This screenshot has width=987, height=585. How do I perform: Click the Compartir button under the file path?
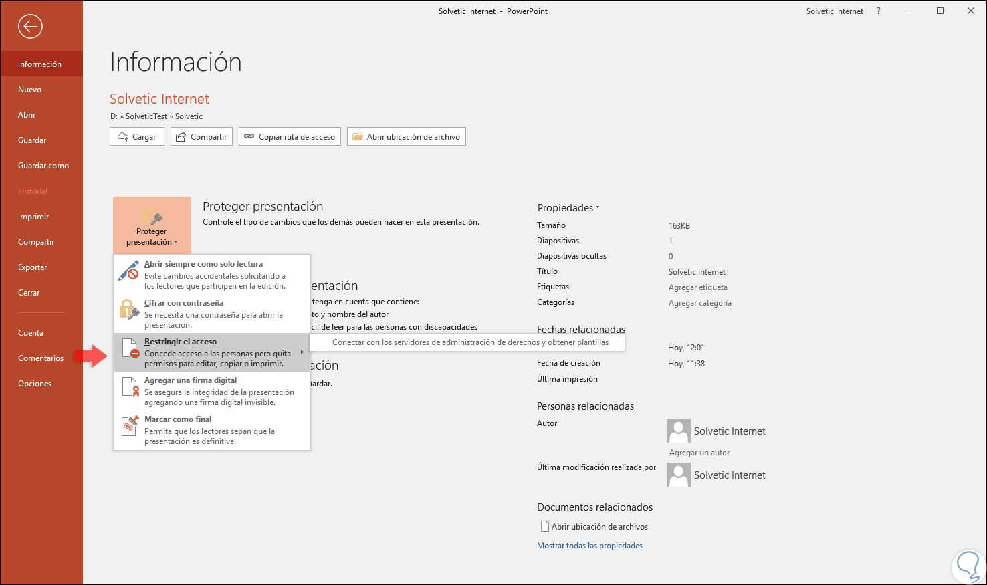[201, 136]
